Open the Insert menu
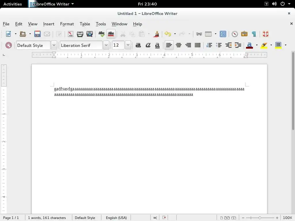This screenshot has width=295, height=221. (x=49, y=24)
